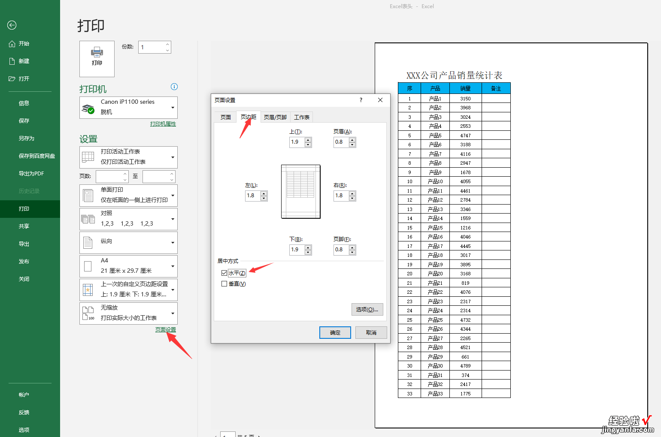The image size is (661, 437).
Task: Decrease the footer margin spinner
Action: 352,252
